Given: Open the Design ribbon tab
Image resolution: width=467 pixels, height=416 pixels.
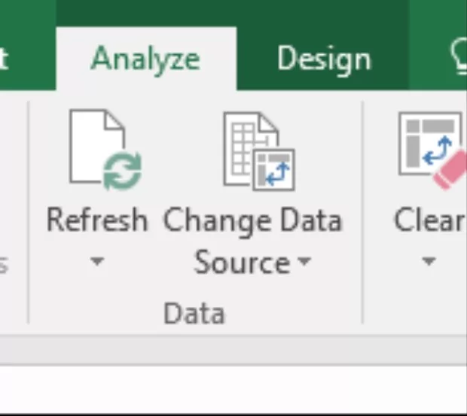Looking at the screenshot, I should click(323, 59).
